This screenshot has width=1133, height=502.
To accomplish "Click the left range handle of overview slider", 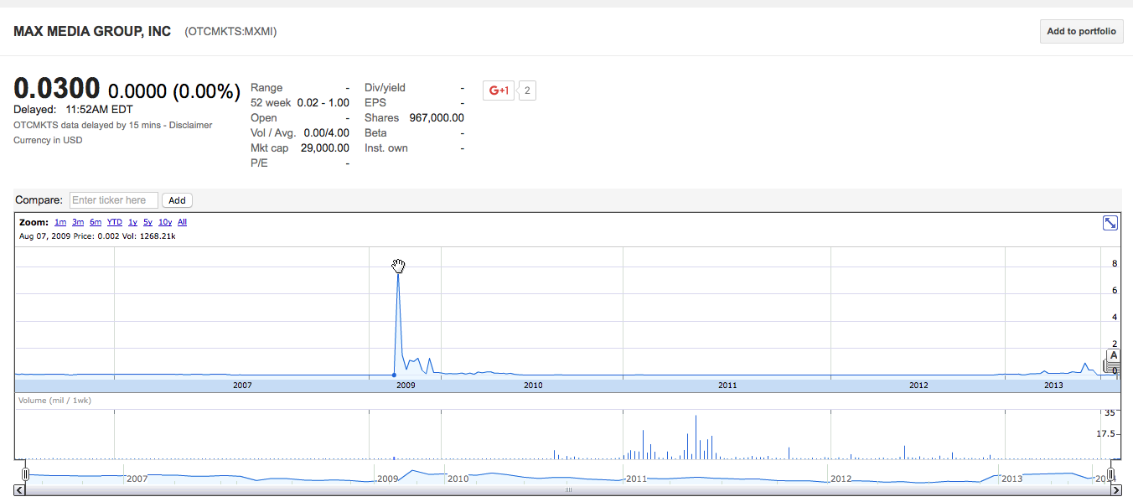I will tap(26, 475).
